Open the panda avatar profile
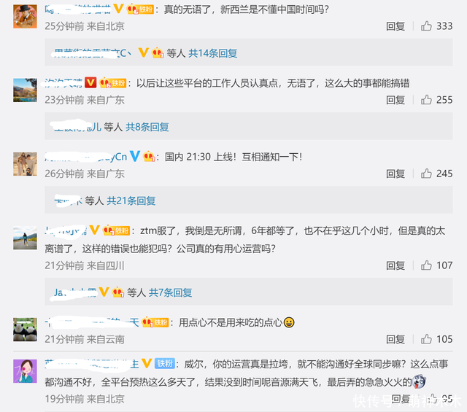This screenshot has width=467, height=412. (x=25, y=330)
